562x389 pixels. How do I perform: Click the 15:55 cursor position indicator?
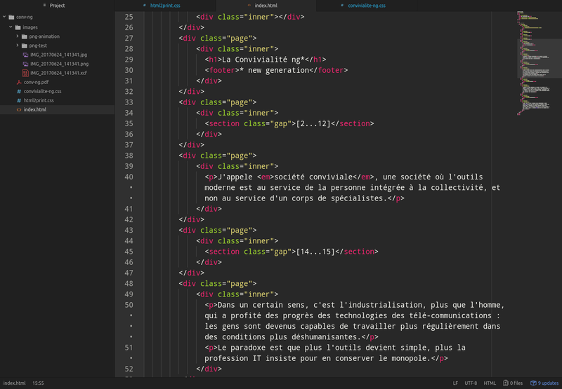pyautogui.click(x=38, y=383)
